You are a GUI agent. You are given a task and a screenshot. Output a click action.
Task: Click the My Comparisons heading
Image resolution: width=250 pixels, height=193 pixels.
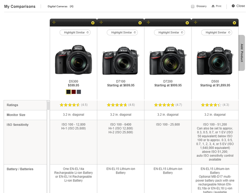[x=20, y=6]
